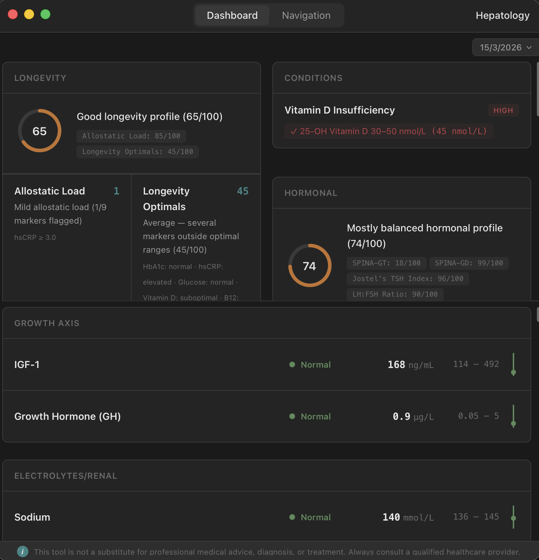Select the Dashboard tab
The image size is (539, 560).
[232, 15]
